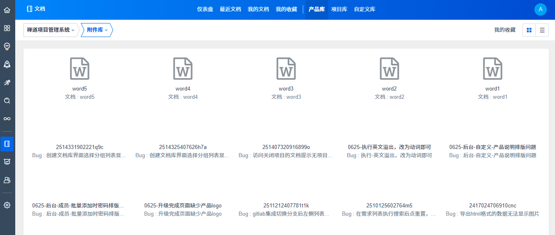Open the home icon in the sidebar
This screenshot has height=235, width=555.
7,10
